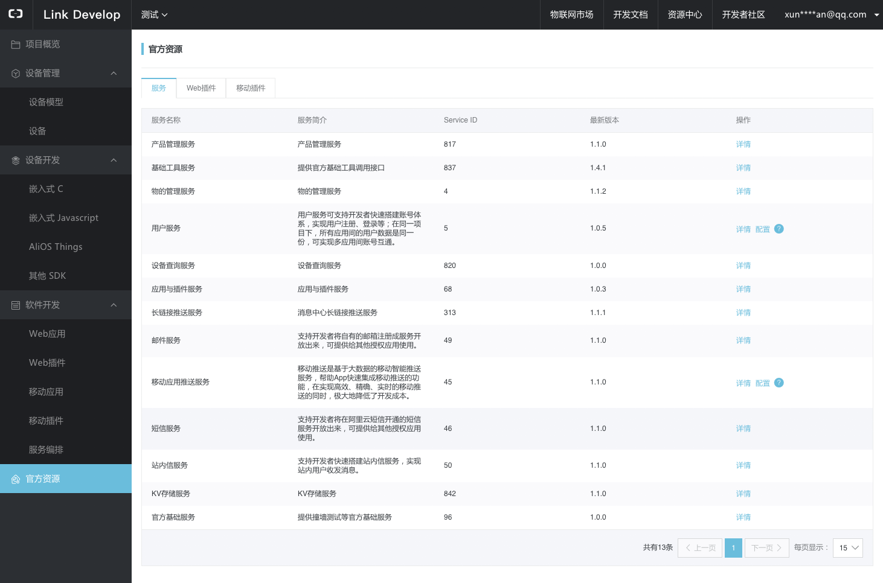This screenshot has width=883, height=583.
Task: Switch to the 服务 tab
Action: coord(159,88)
